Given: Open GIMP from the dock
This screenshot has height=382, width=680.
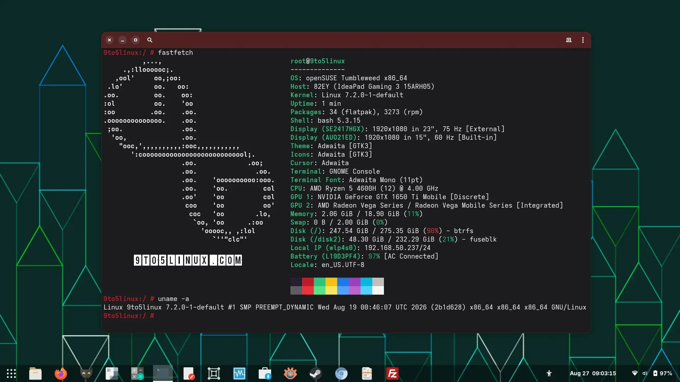Looking at the screenshot, I should coord(86,374).
